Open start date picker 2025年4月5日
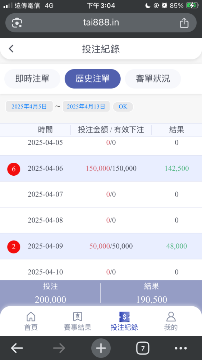 coord(29,107)
